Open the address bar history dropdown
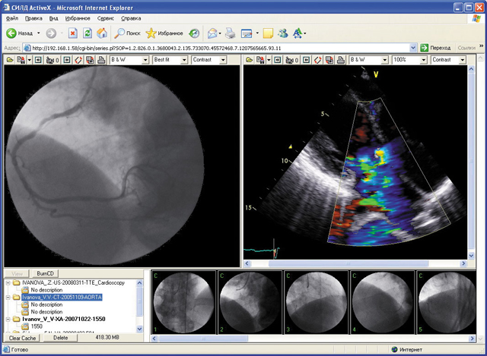This screenshot has width=487, height=356. pyautogui.click(x=413, y=48)
